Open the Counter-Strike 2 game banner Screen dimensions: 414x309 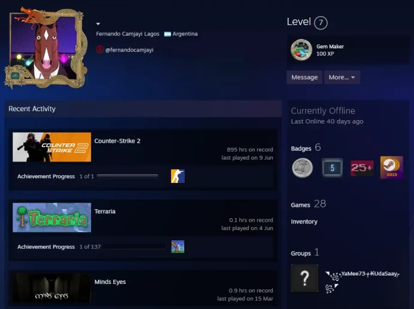[51, 147]
